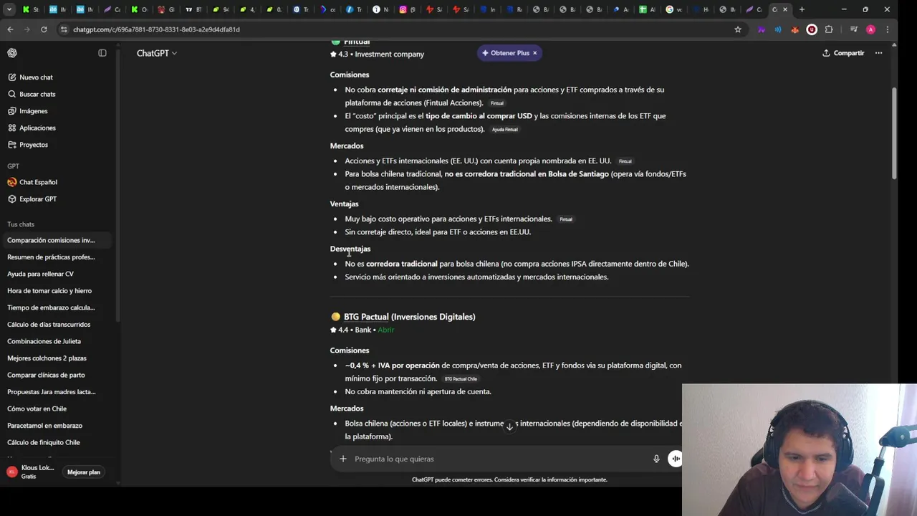Click the Obtener Plus button
Image resolution: width=917 pixels, height=516 pixels.
[506, 53]
